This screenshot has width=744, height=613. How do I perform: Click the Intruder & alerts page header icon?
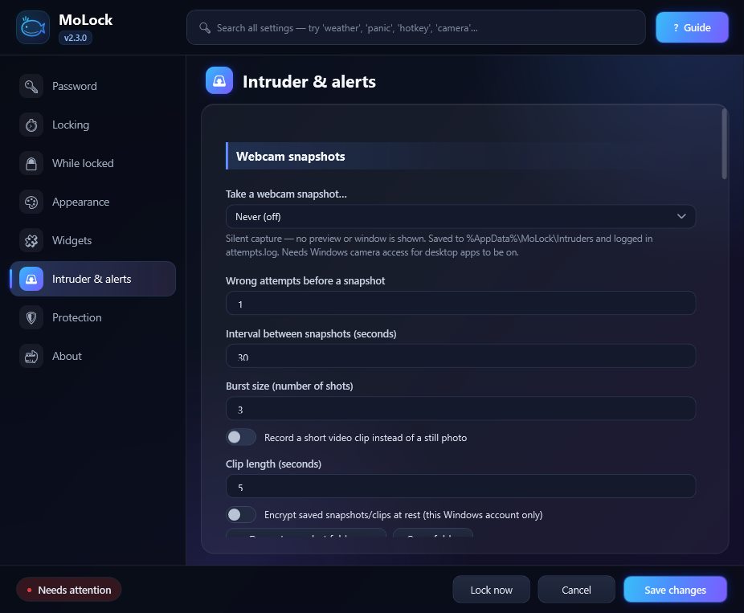tap(219, 80)
